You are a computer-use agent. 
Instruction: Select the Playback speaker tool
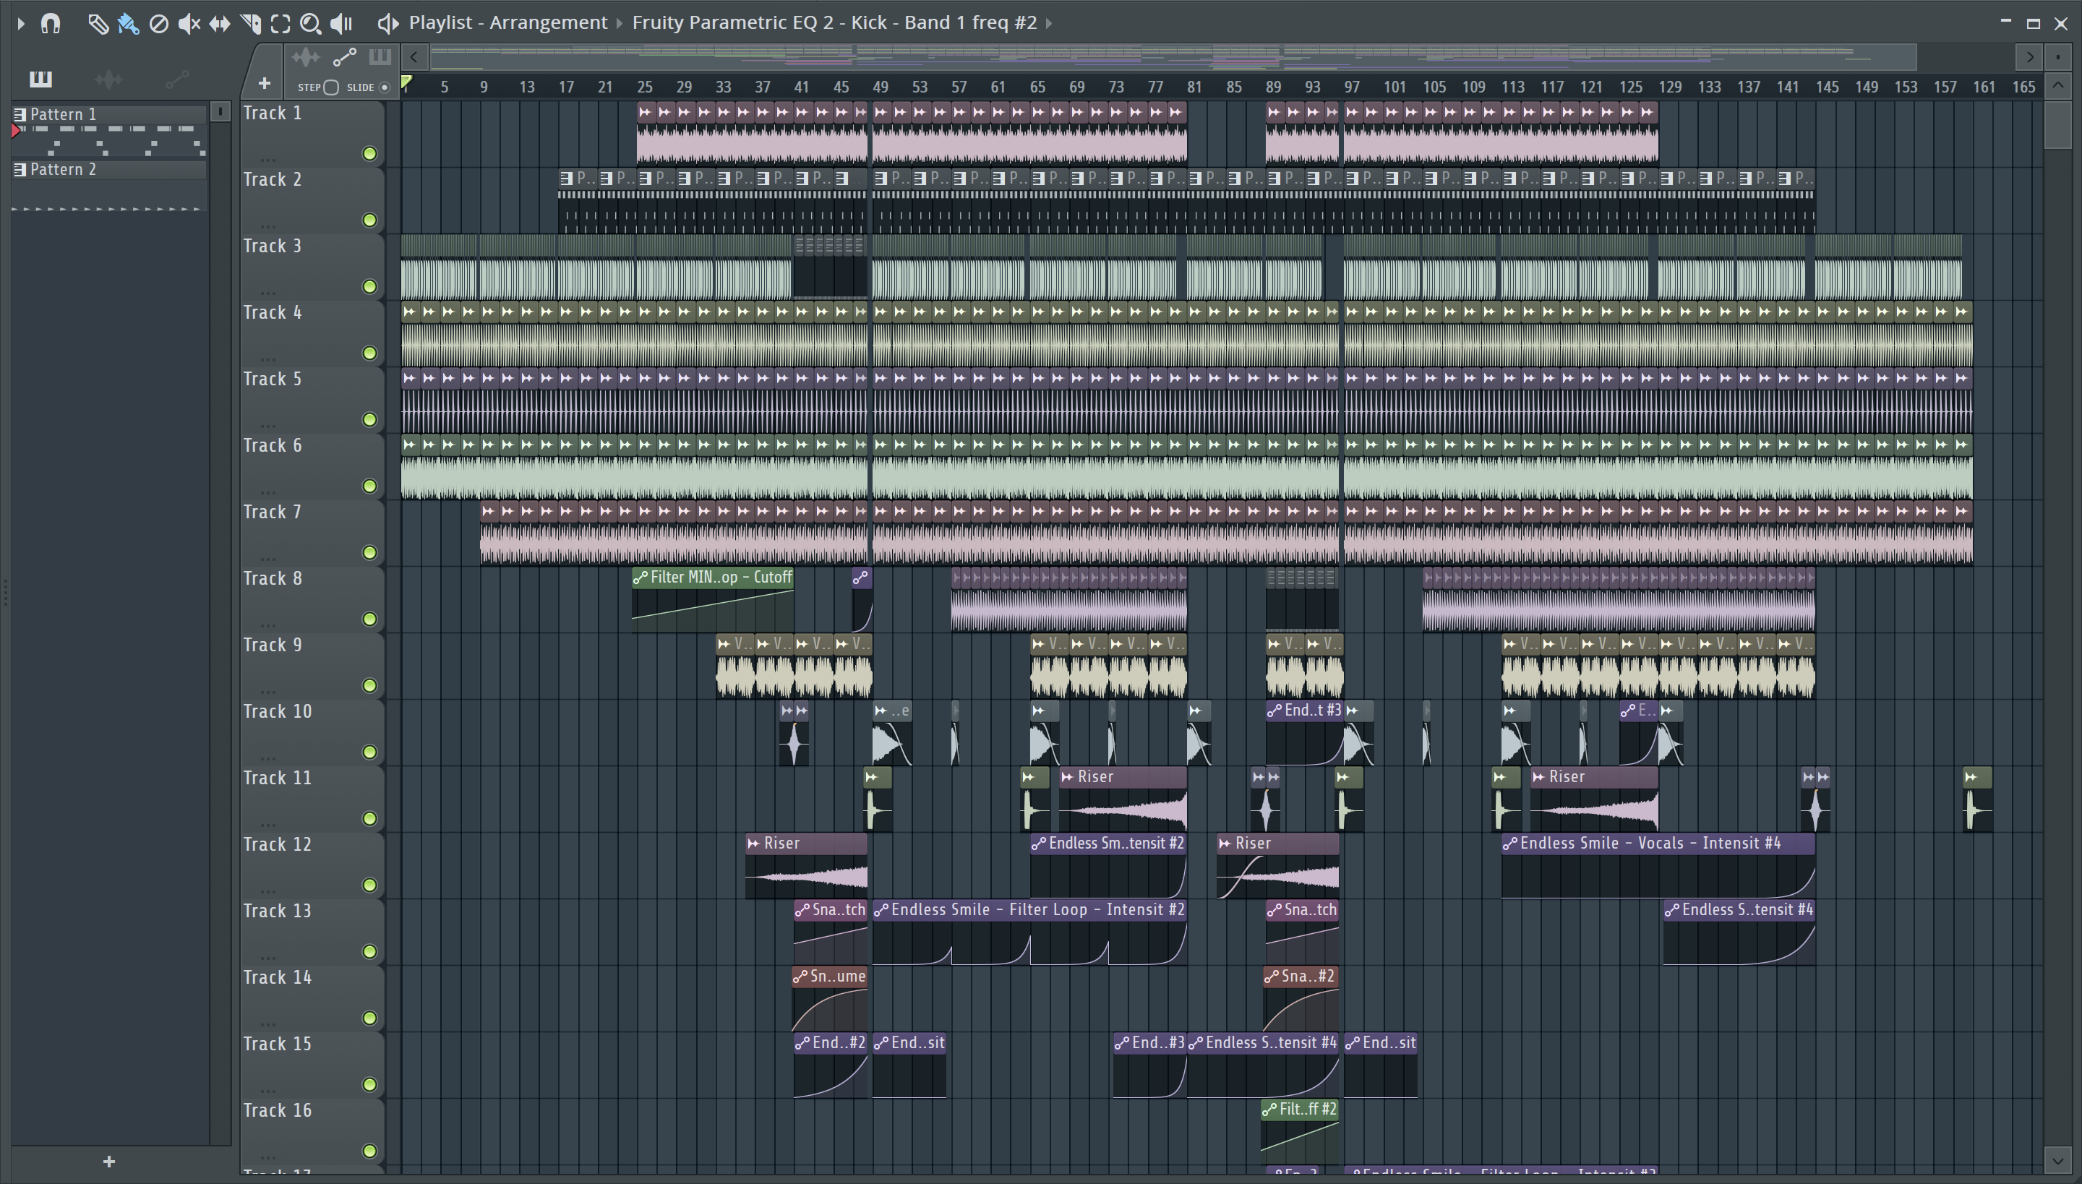click(x=341, y=24)
